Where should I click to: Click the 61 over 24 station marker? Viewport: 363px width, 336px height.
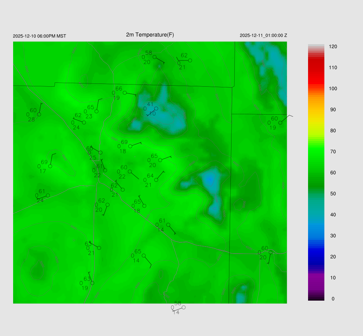[x=48, y=195]
